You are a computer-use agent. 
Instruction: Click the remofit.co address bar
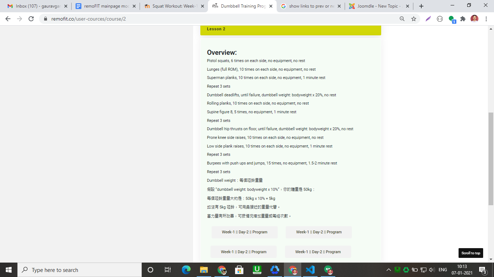[217, 19]
